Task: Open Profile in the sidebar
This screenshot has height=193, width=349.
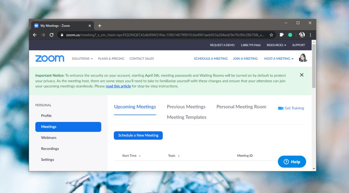Action: [46, 116]
